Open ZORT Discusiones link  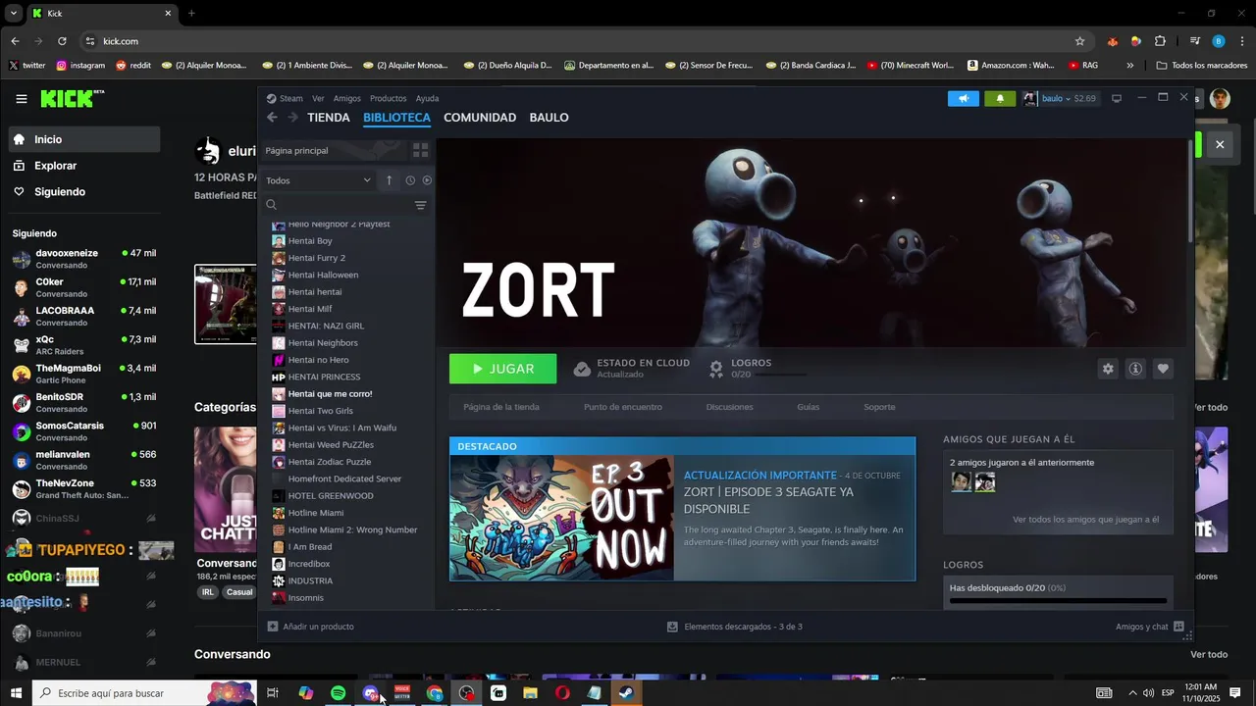(x=730, y=407)
